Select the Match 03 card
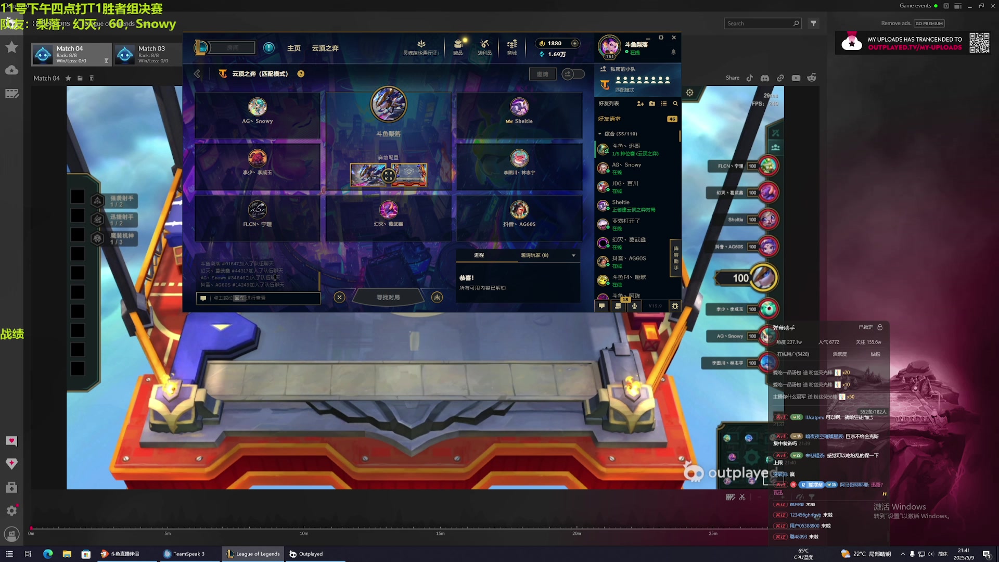The width and height of the screenshot is (999, 562). pyautogui.click(x=148, y=54)
